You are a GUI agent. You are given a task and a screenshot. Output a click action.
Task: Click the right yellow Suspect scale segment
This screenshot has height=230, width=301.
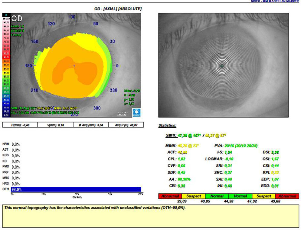(264, 196)
